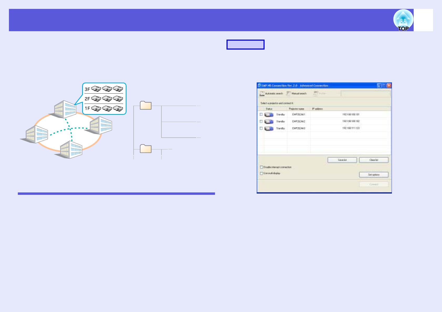Tick the checkbox for projector 192.168.108.181
This screenshot has height=312, width=442.
tap(261, 114)
